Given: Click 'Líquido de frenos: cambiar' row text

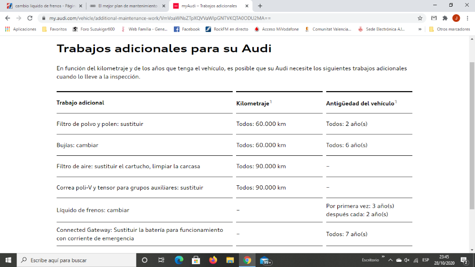Looking at the screenshot, I should coord(93,210).
